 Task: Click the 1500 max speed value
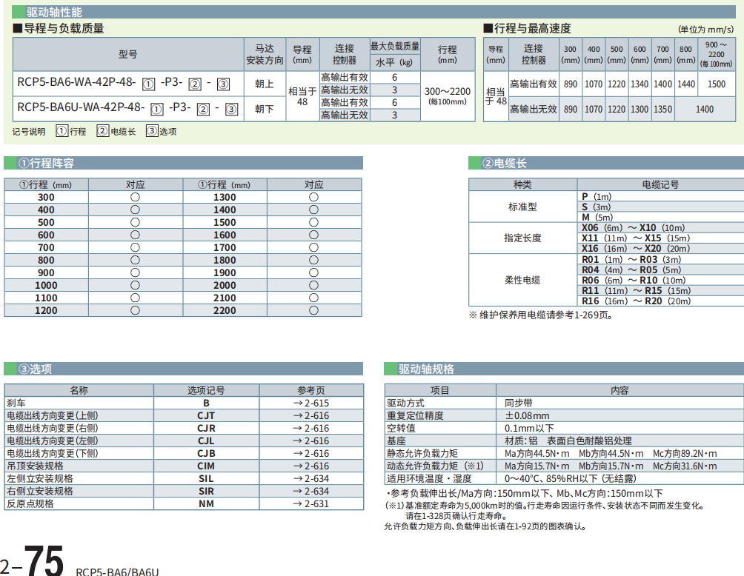coord(717,84)
